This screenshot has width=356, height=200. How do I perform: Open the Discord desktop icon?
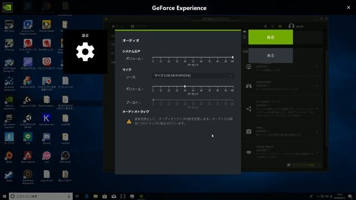pos(47,138)
